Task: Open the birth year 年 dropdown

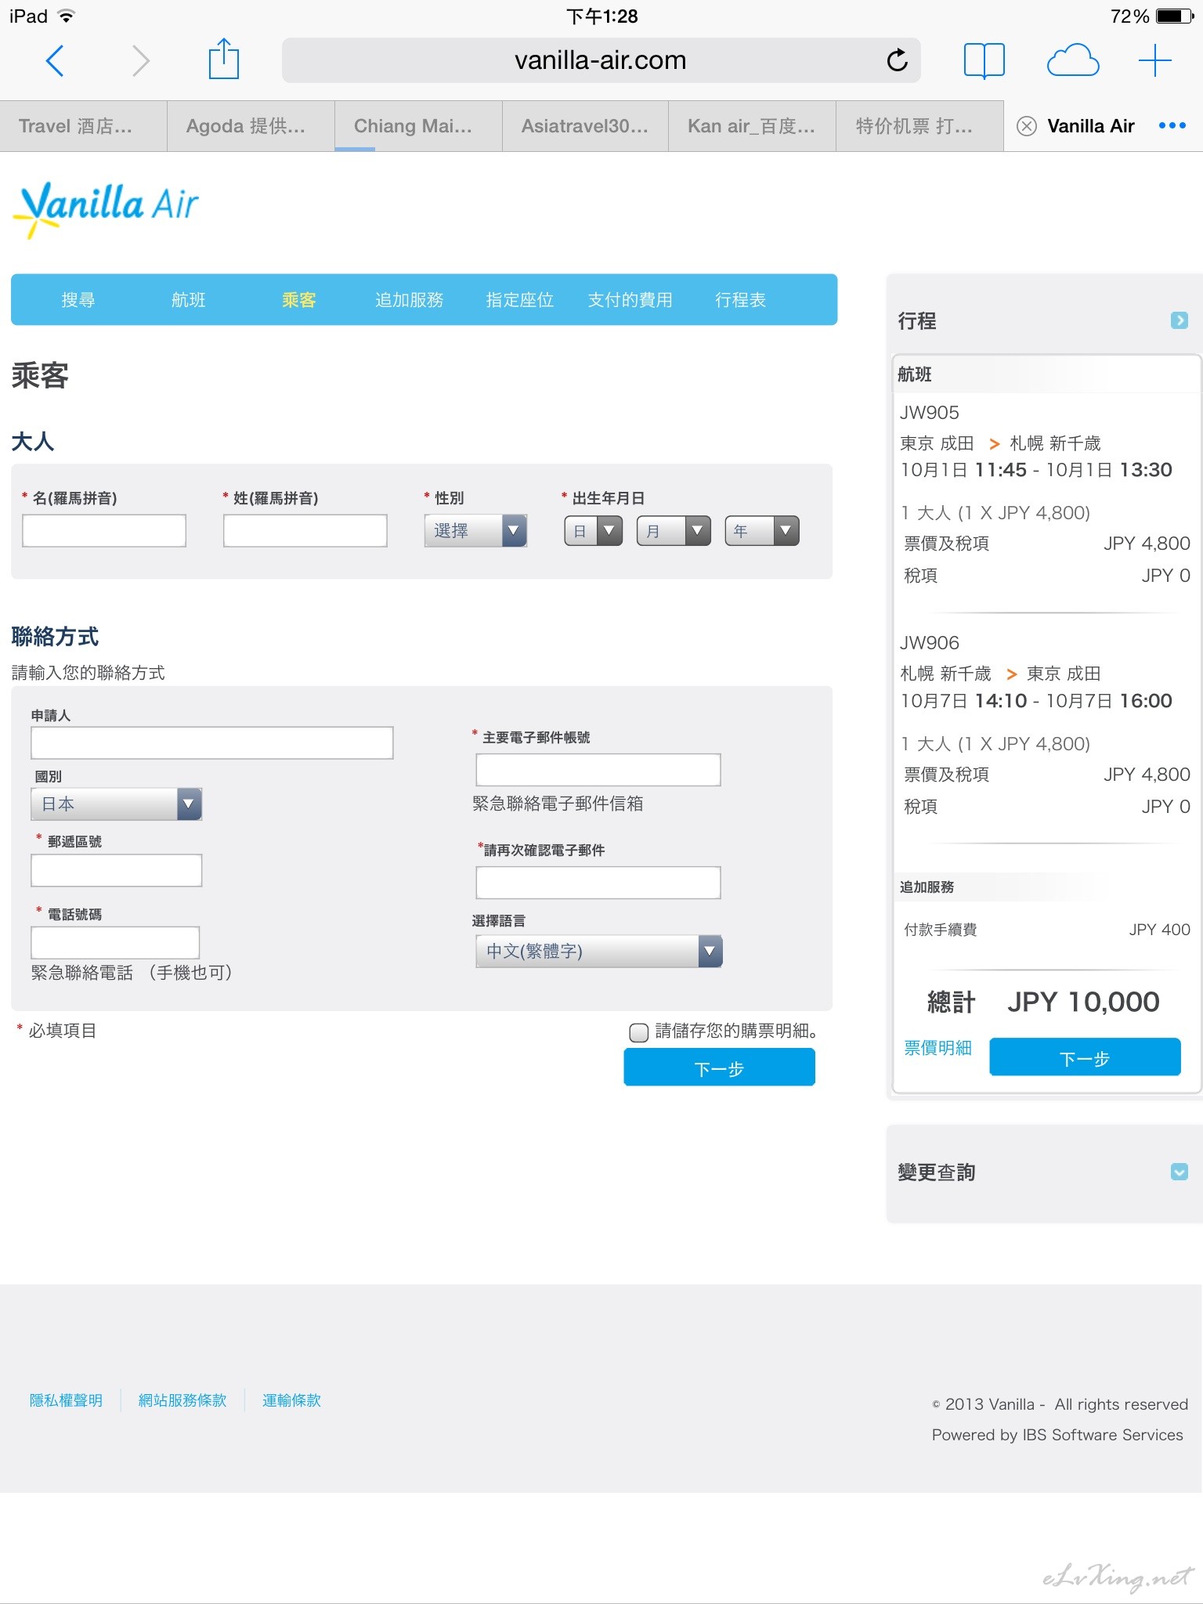Action: tap(762, 530)
